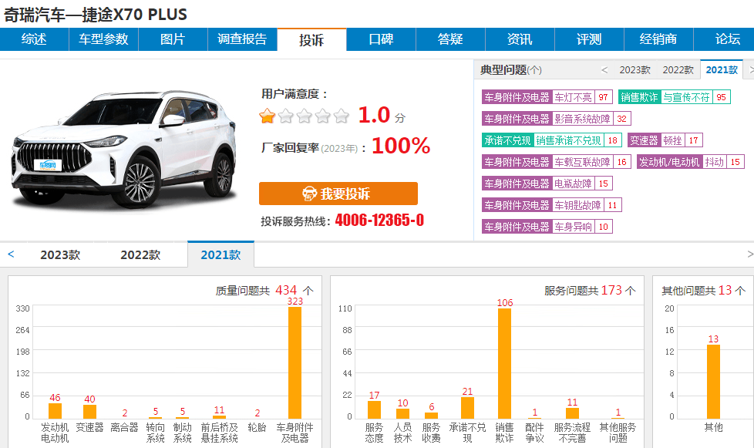Image resolution: width=754 pixels, height=448 pixels.
Task: Switch to the 评测 tab
Action: coord(589,39)
